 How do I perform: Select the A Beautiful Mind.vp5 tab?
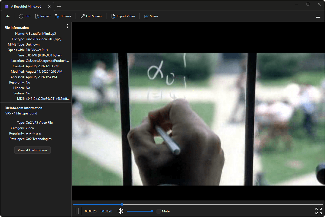[x=26, y=6]
